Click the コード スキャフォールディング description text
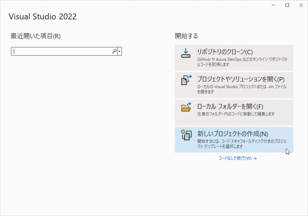308x216 pixels. coord(242,144)
